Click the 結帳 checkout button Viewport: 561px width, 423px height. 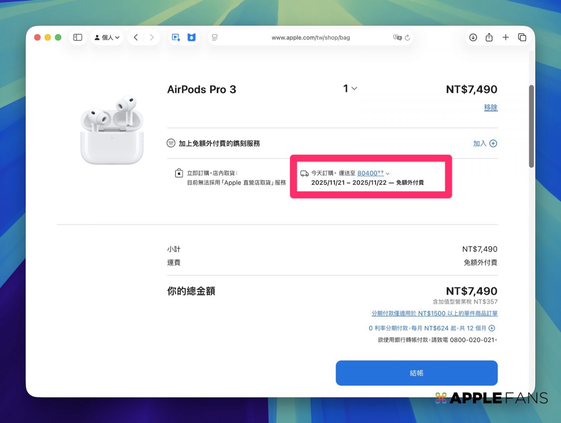click(416, 373)
